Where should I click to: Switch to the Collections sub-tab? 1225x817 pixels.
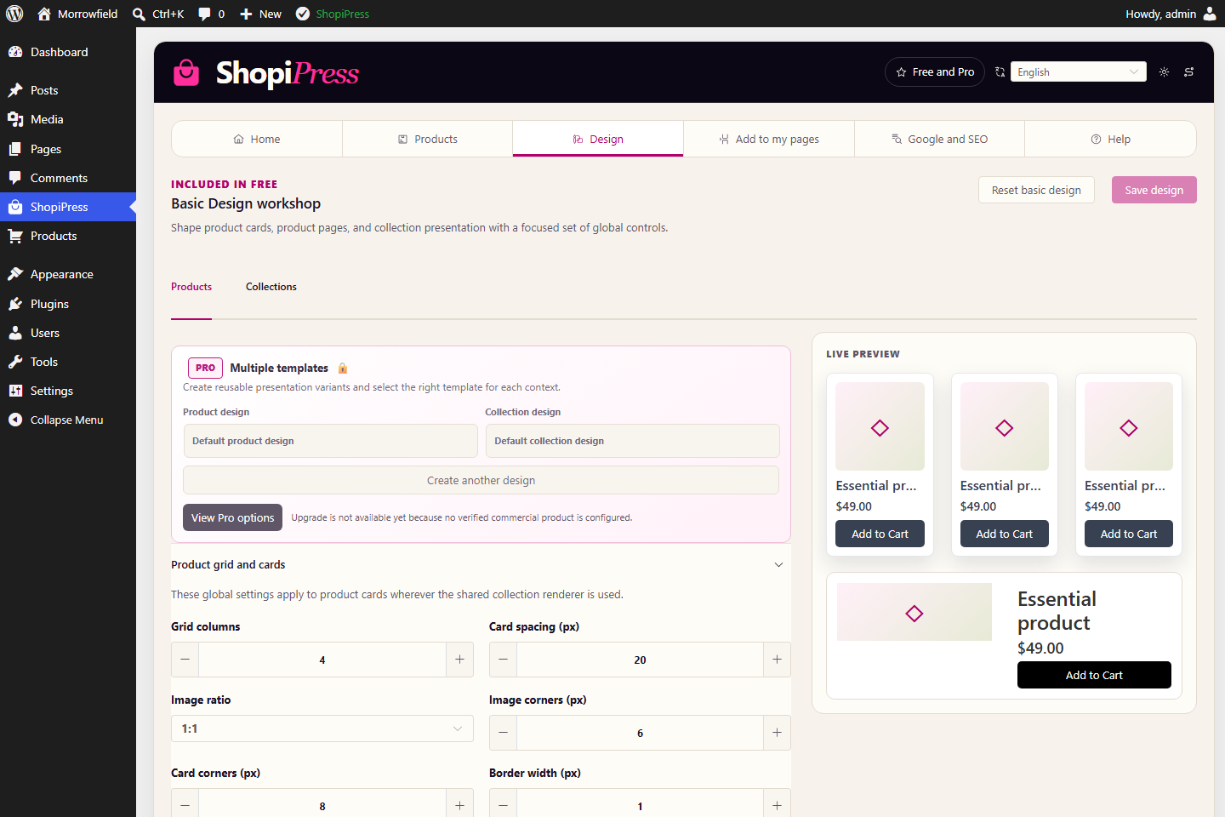271,287
